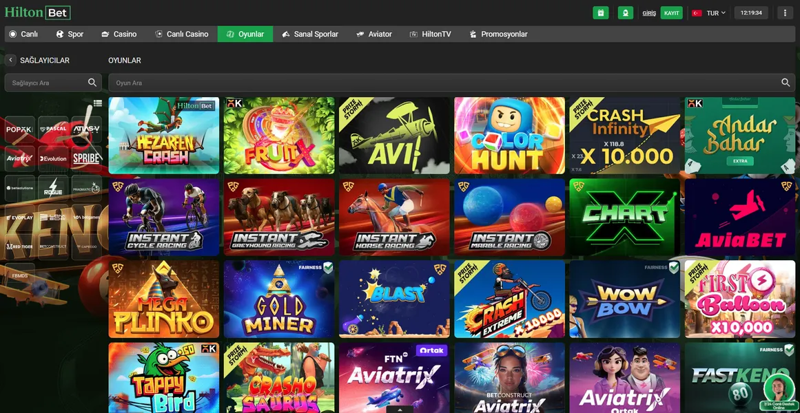
Task: Select the Spribe provider logo
Action: tap(87, 158)
